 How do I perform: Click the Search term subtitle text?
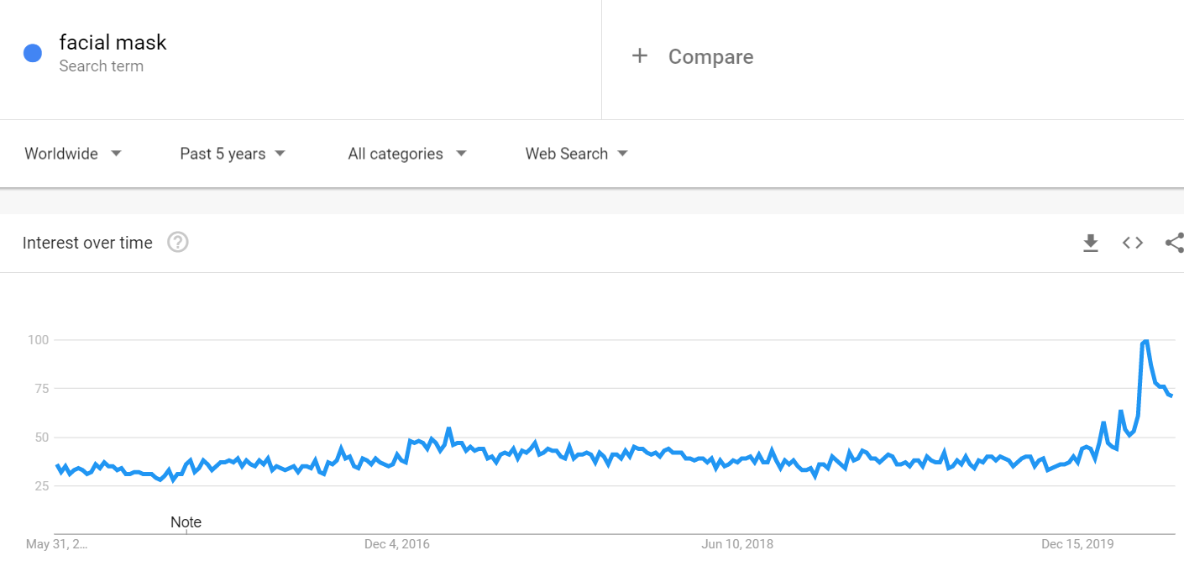click(x=101, y=66)
